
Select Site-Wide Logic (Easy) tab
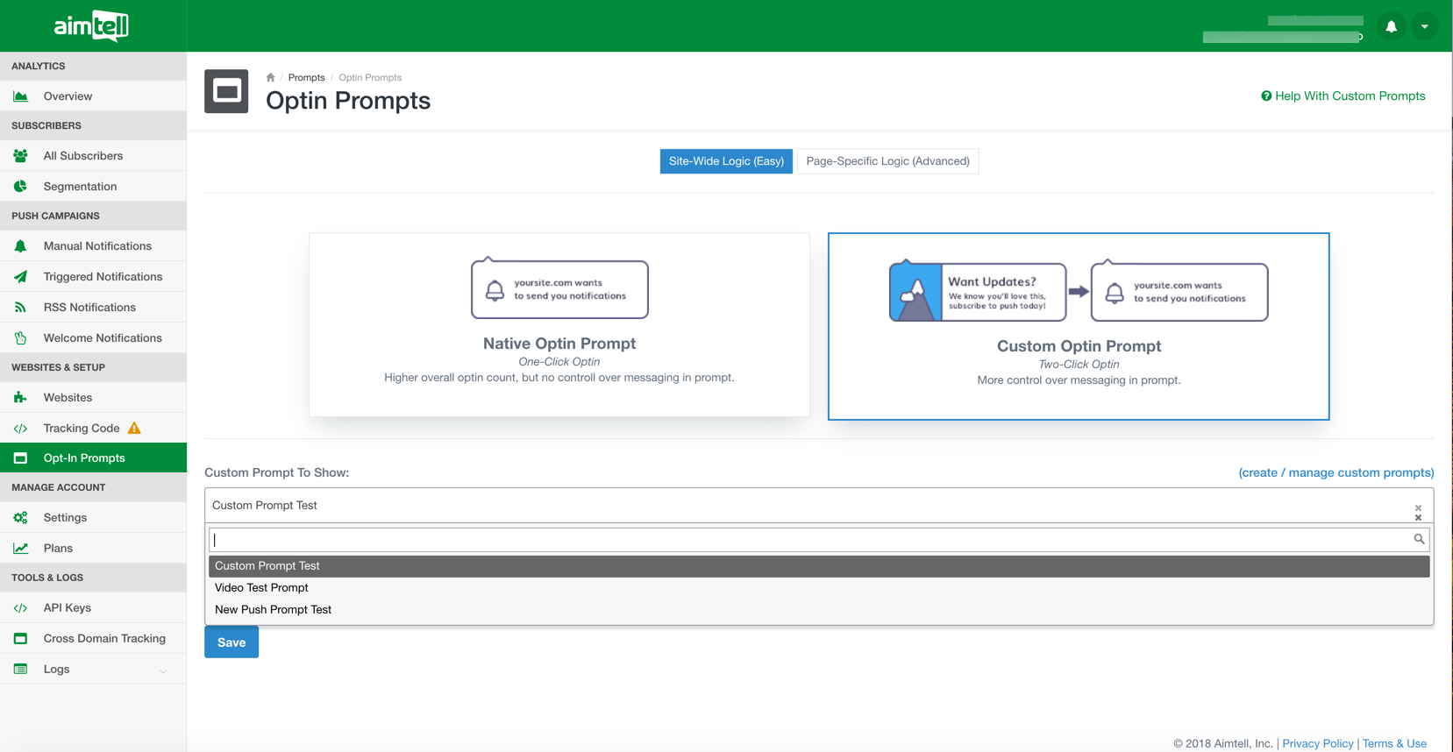[x=726, y=161]
